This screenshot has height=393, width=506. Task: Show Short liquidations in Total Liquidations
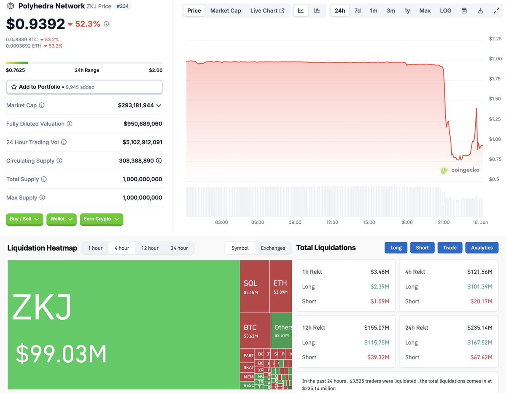coord(422,247)
